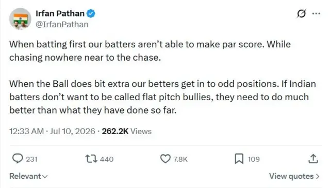Click the blue verified badge
The image size is (330, 188).
[x=91, y=14]
